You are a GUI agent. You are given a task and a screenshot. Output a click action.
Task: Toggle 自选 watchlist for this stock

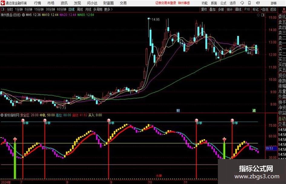(264, 9)
